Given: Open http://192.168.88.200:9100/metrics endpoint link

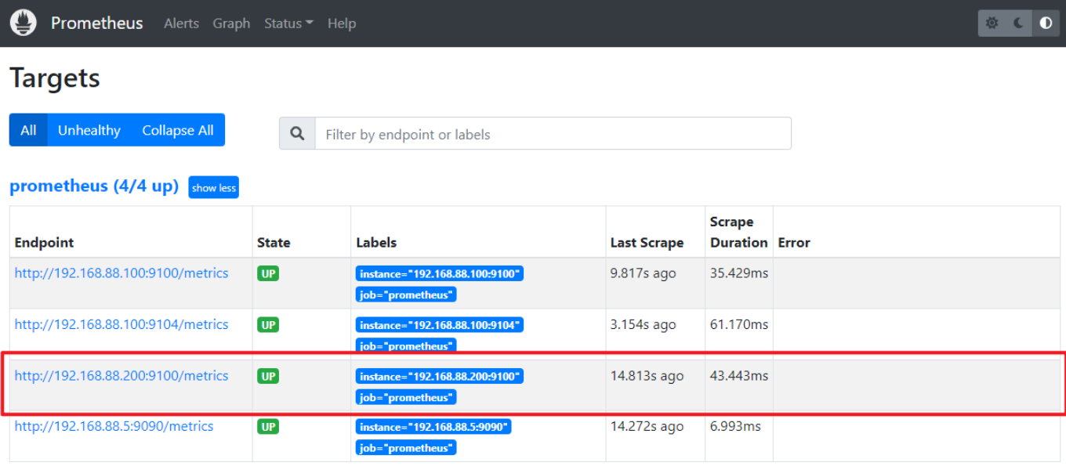Looking at the screenshot, I should [121, 376].
